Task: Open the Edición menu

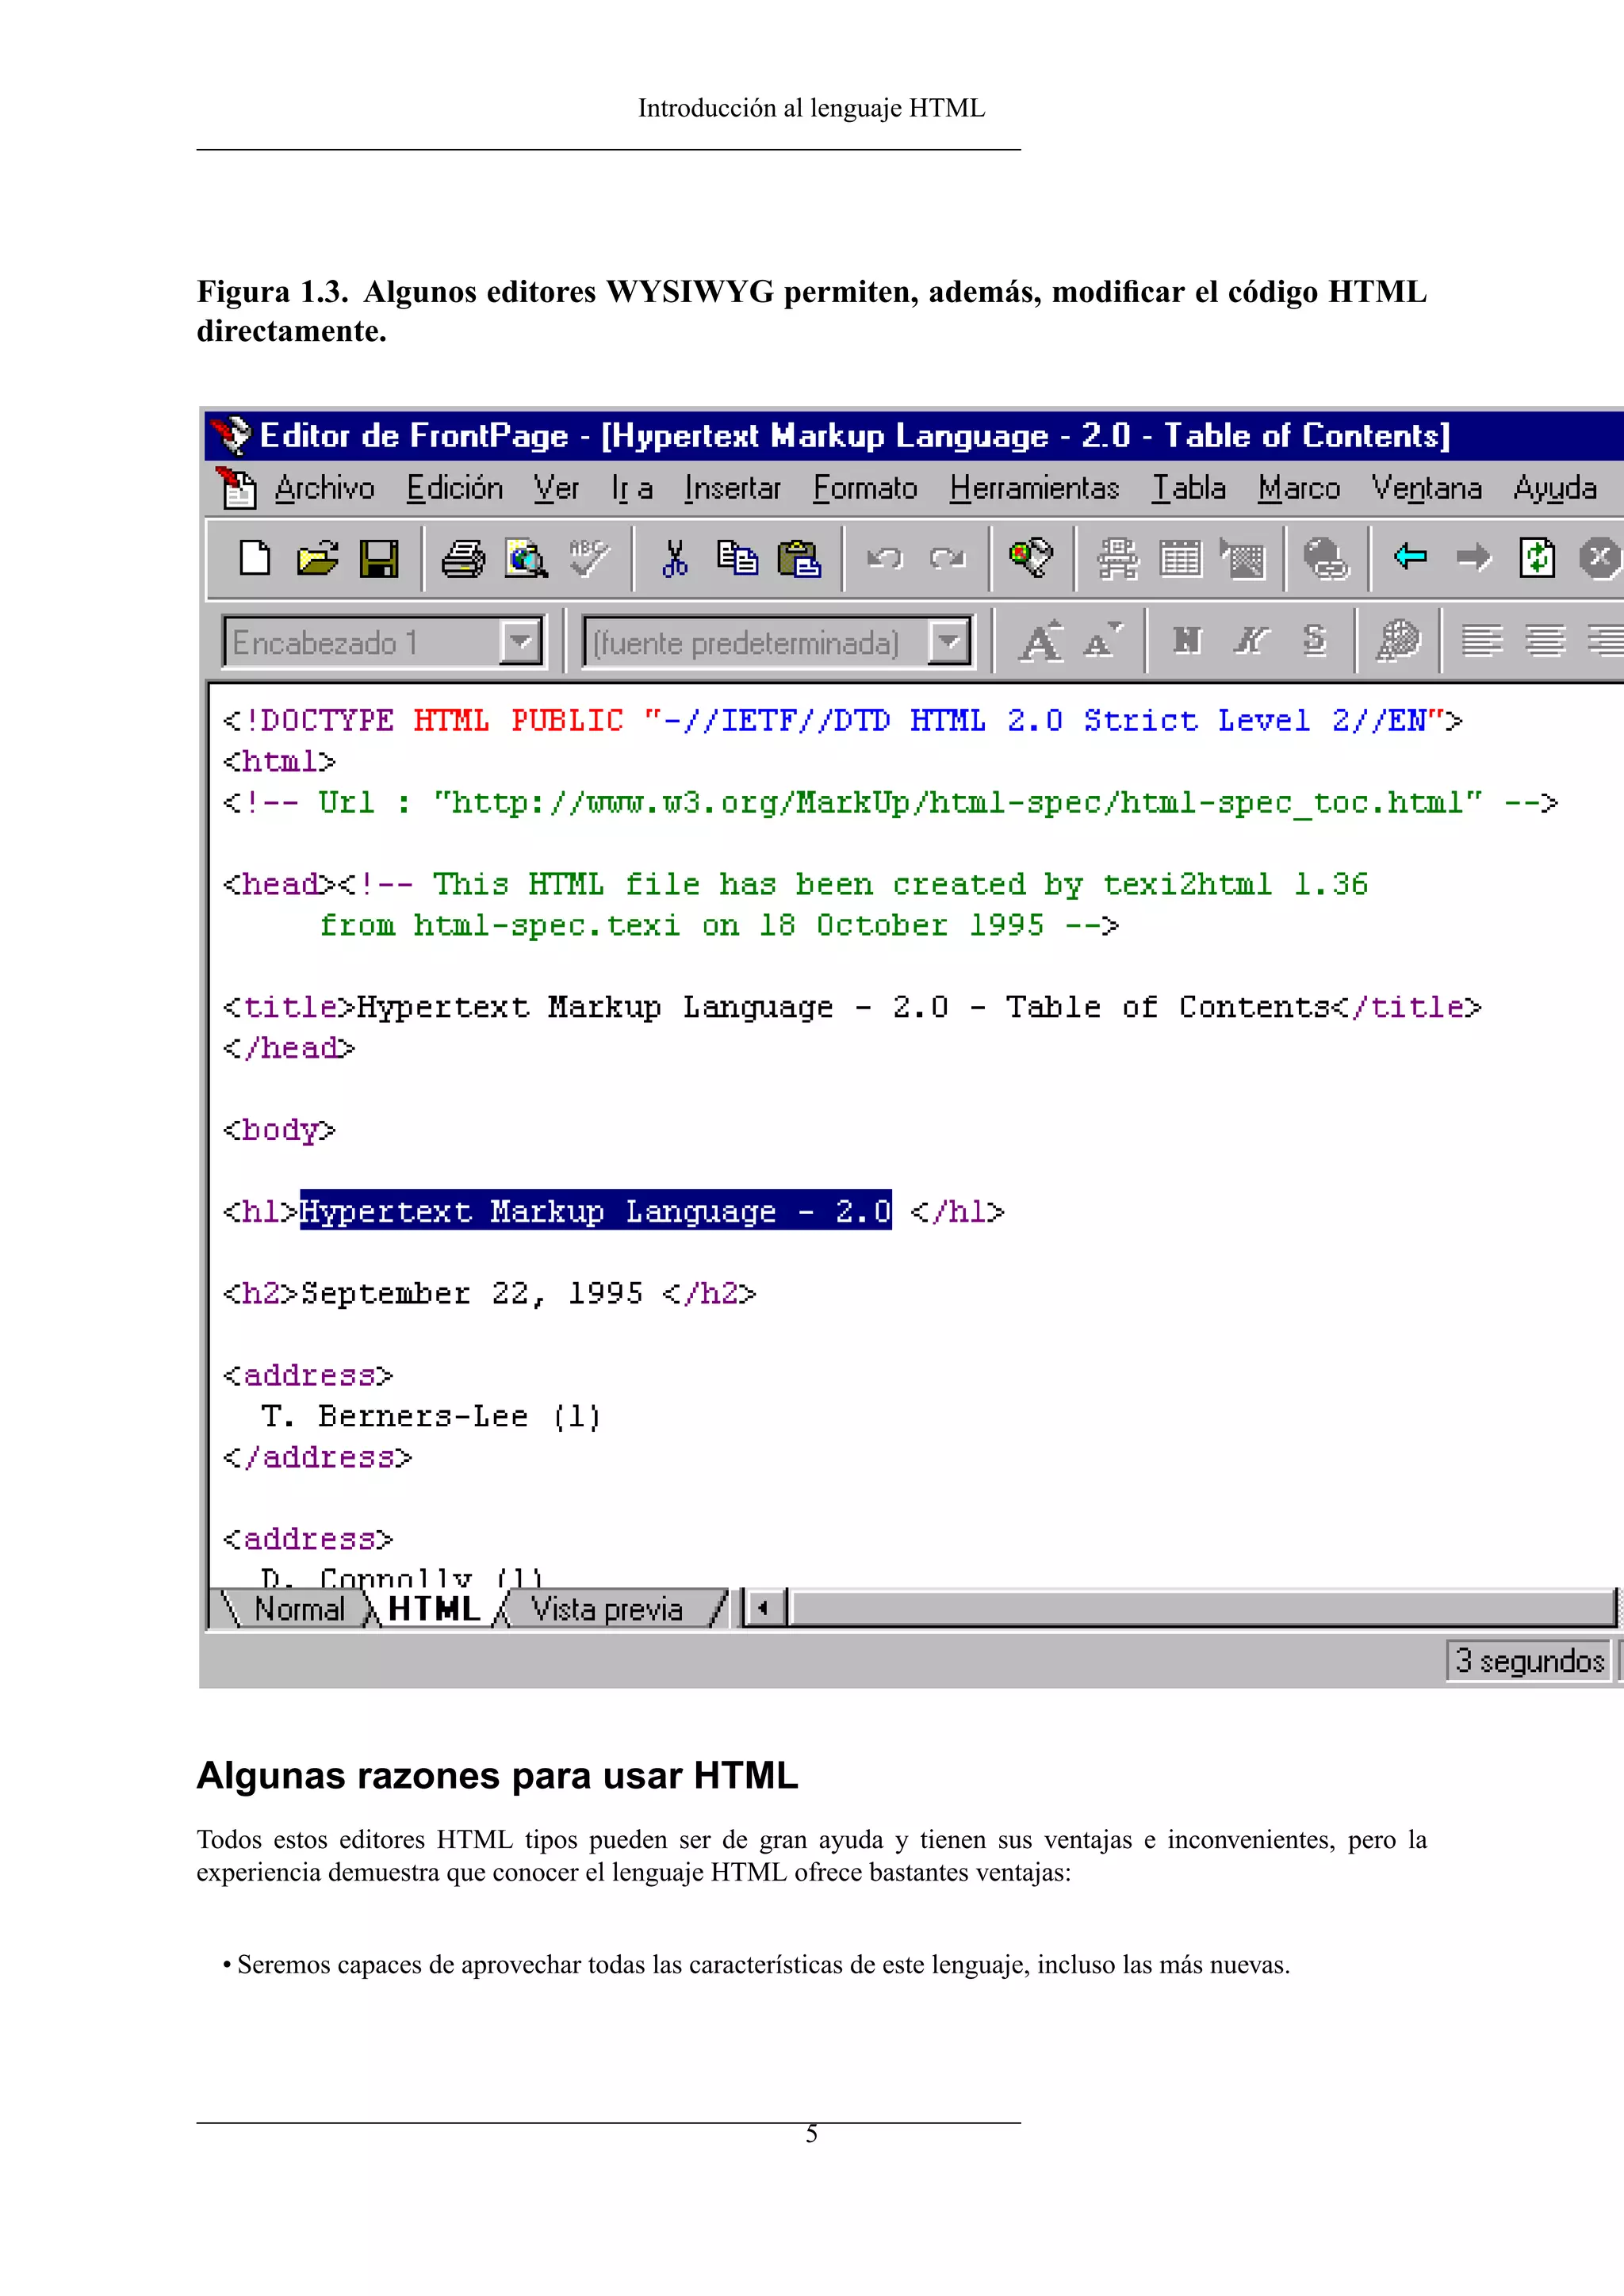Action: [x=454, y=488]
